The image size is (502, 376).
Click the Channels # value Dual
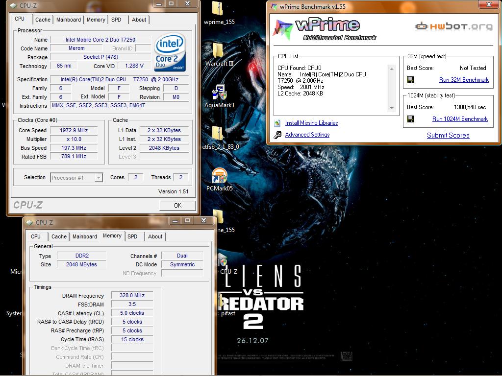point(182,256)
